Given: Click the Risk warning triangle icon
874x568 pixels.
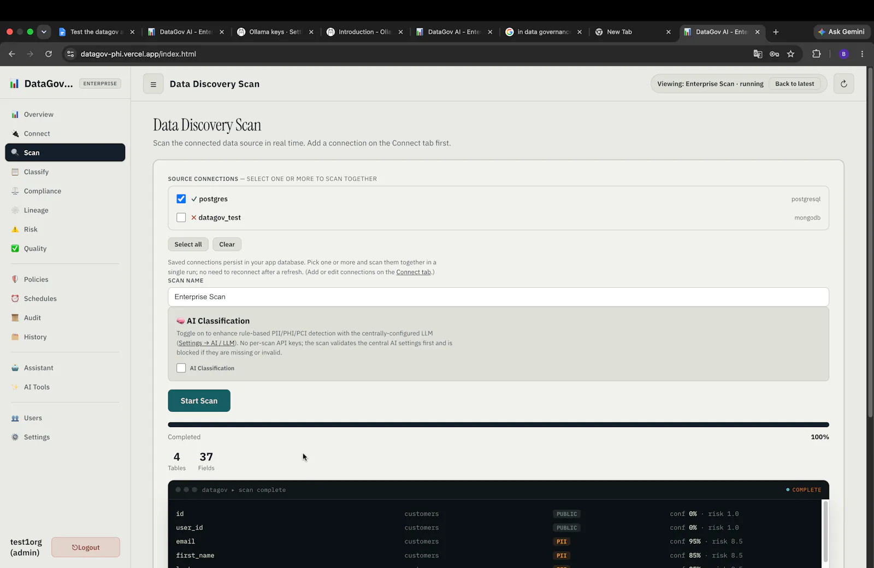Looking at the screenshot, I should (x=15, y=229).
